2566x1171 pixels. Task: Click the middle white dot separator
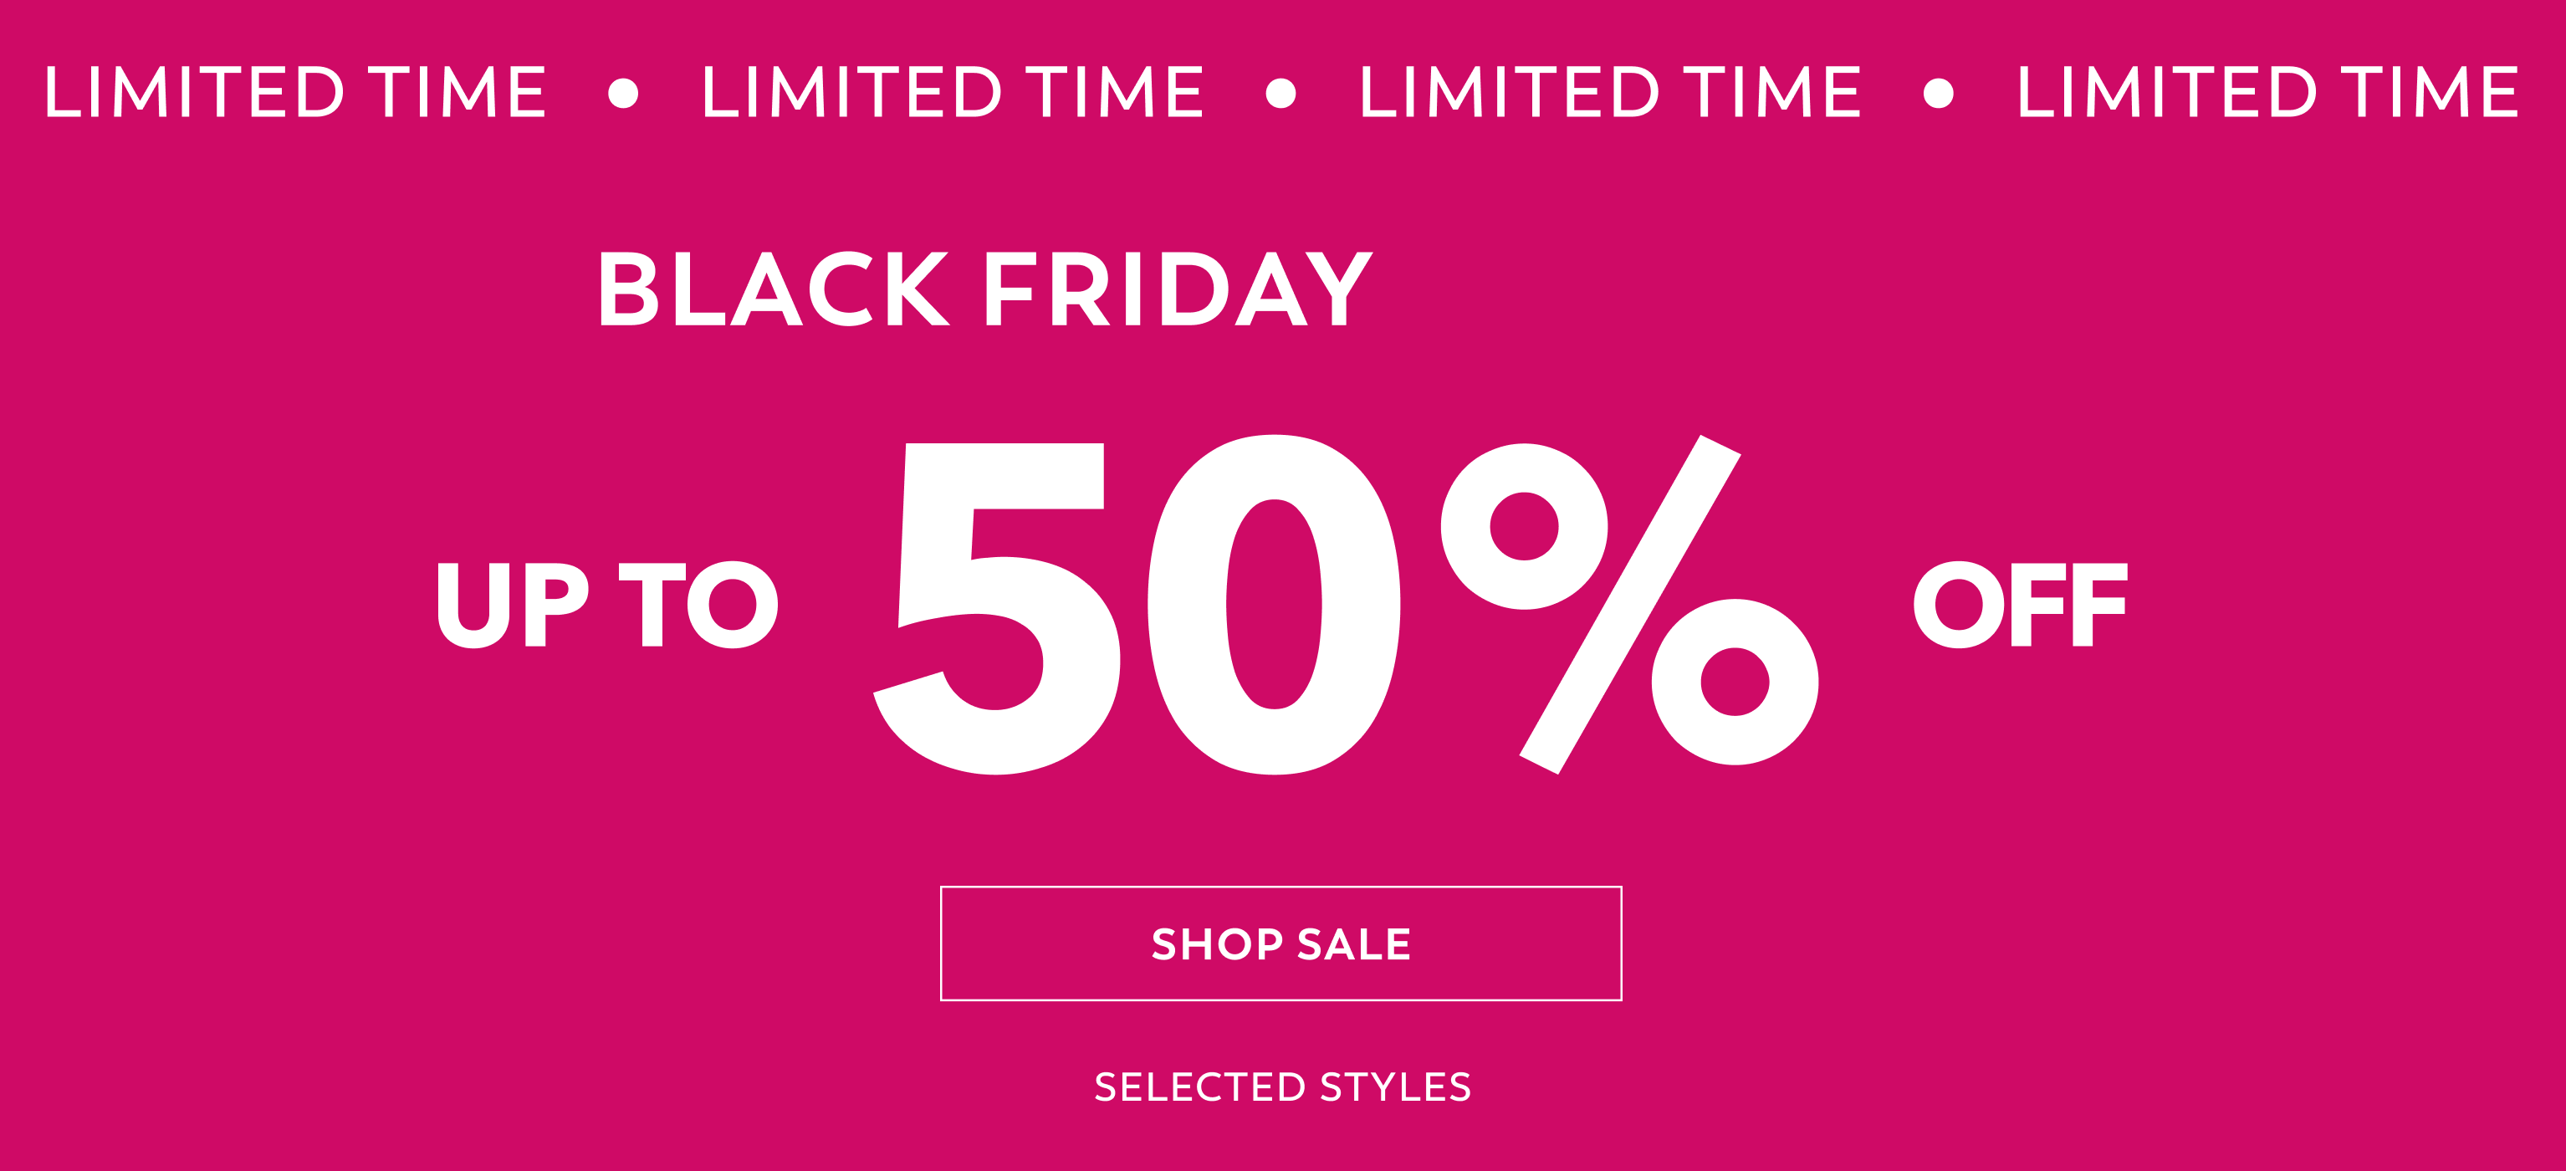point(1281,93)
